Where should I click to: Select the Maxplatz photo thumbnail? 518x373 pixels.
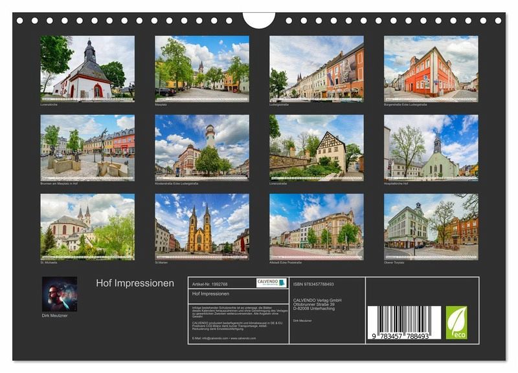point(201,67)
